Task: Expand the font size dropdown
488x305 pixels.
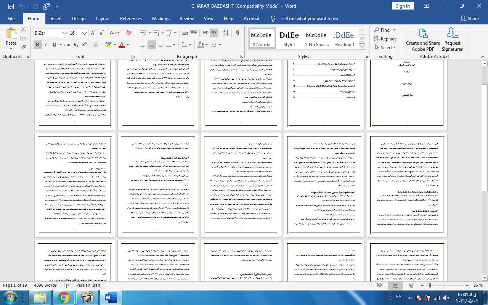Action: pos(85,33)
